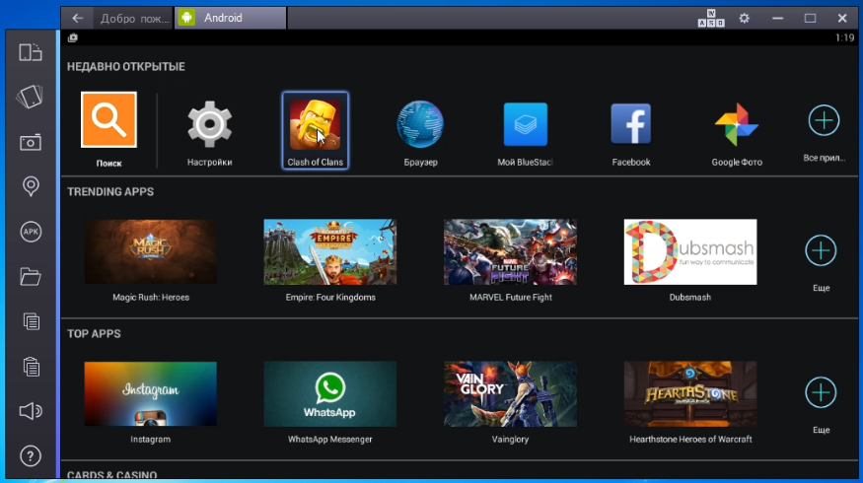Close the BlueStacks window
Screen dimensions: 863x483
pyautogui.click(x=842, y=18)
